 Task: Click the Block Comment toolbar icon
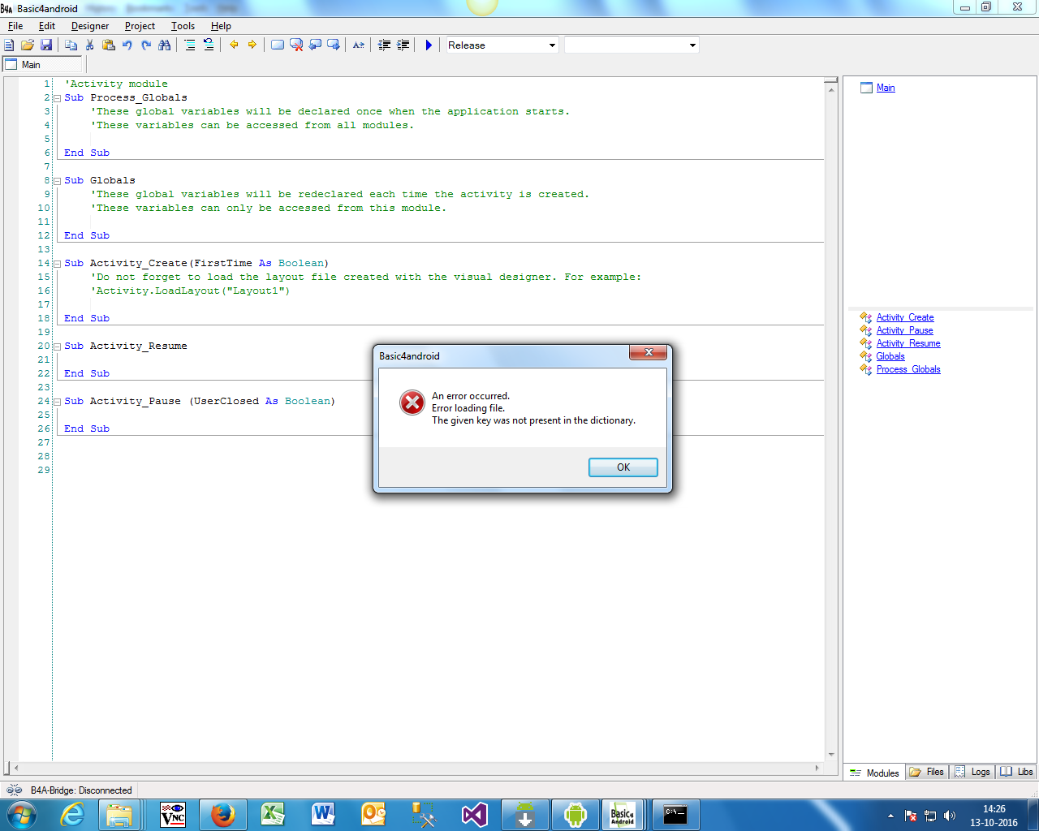[190, 45]
